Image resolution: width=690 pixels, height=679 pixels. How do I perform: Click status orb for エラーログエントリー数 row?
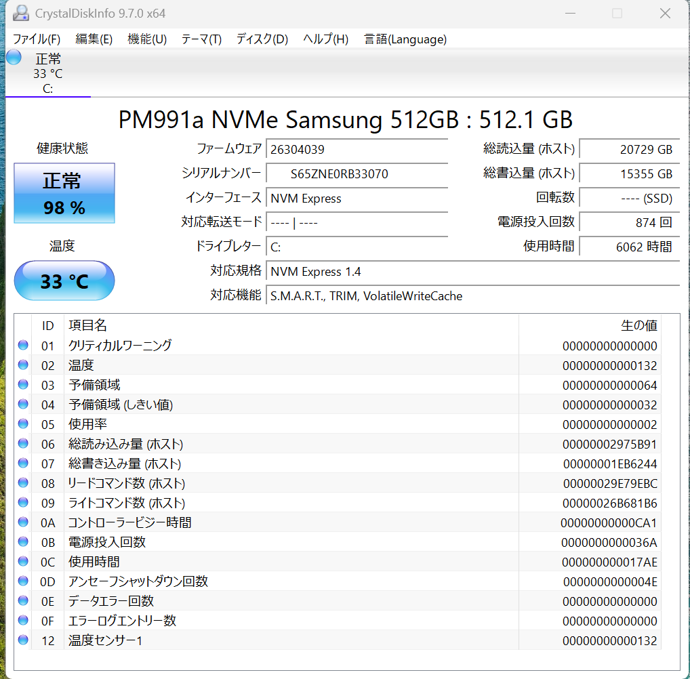point(23,620)
